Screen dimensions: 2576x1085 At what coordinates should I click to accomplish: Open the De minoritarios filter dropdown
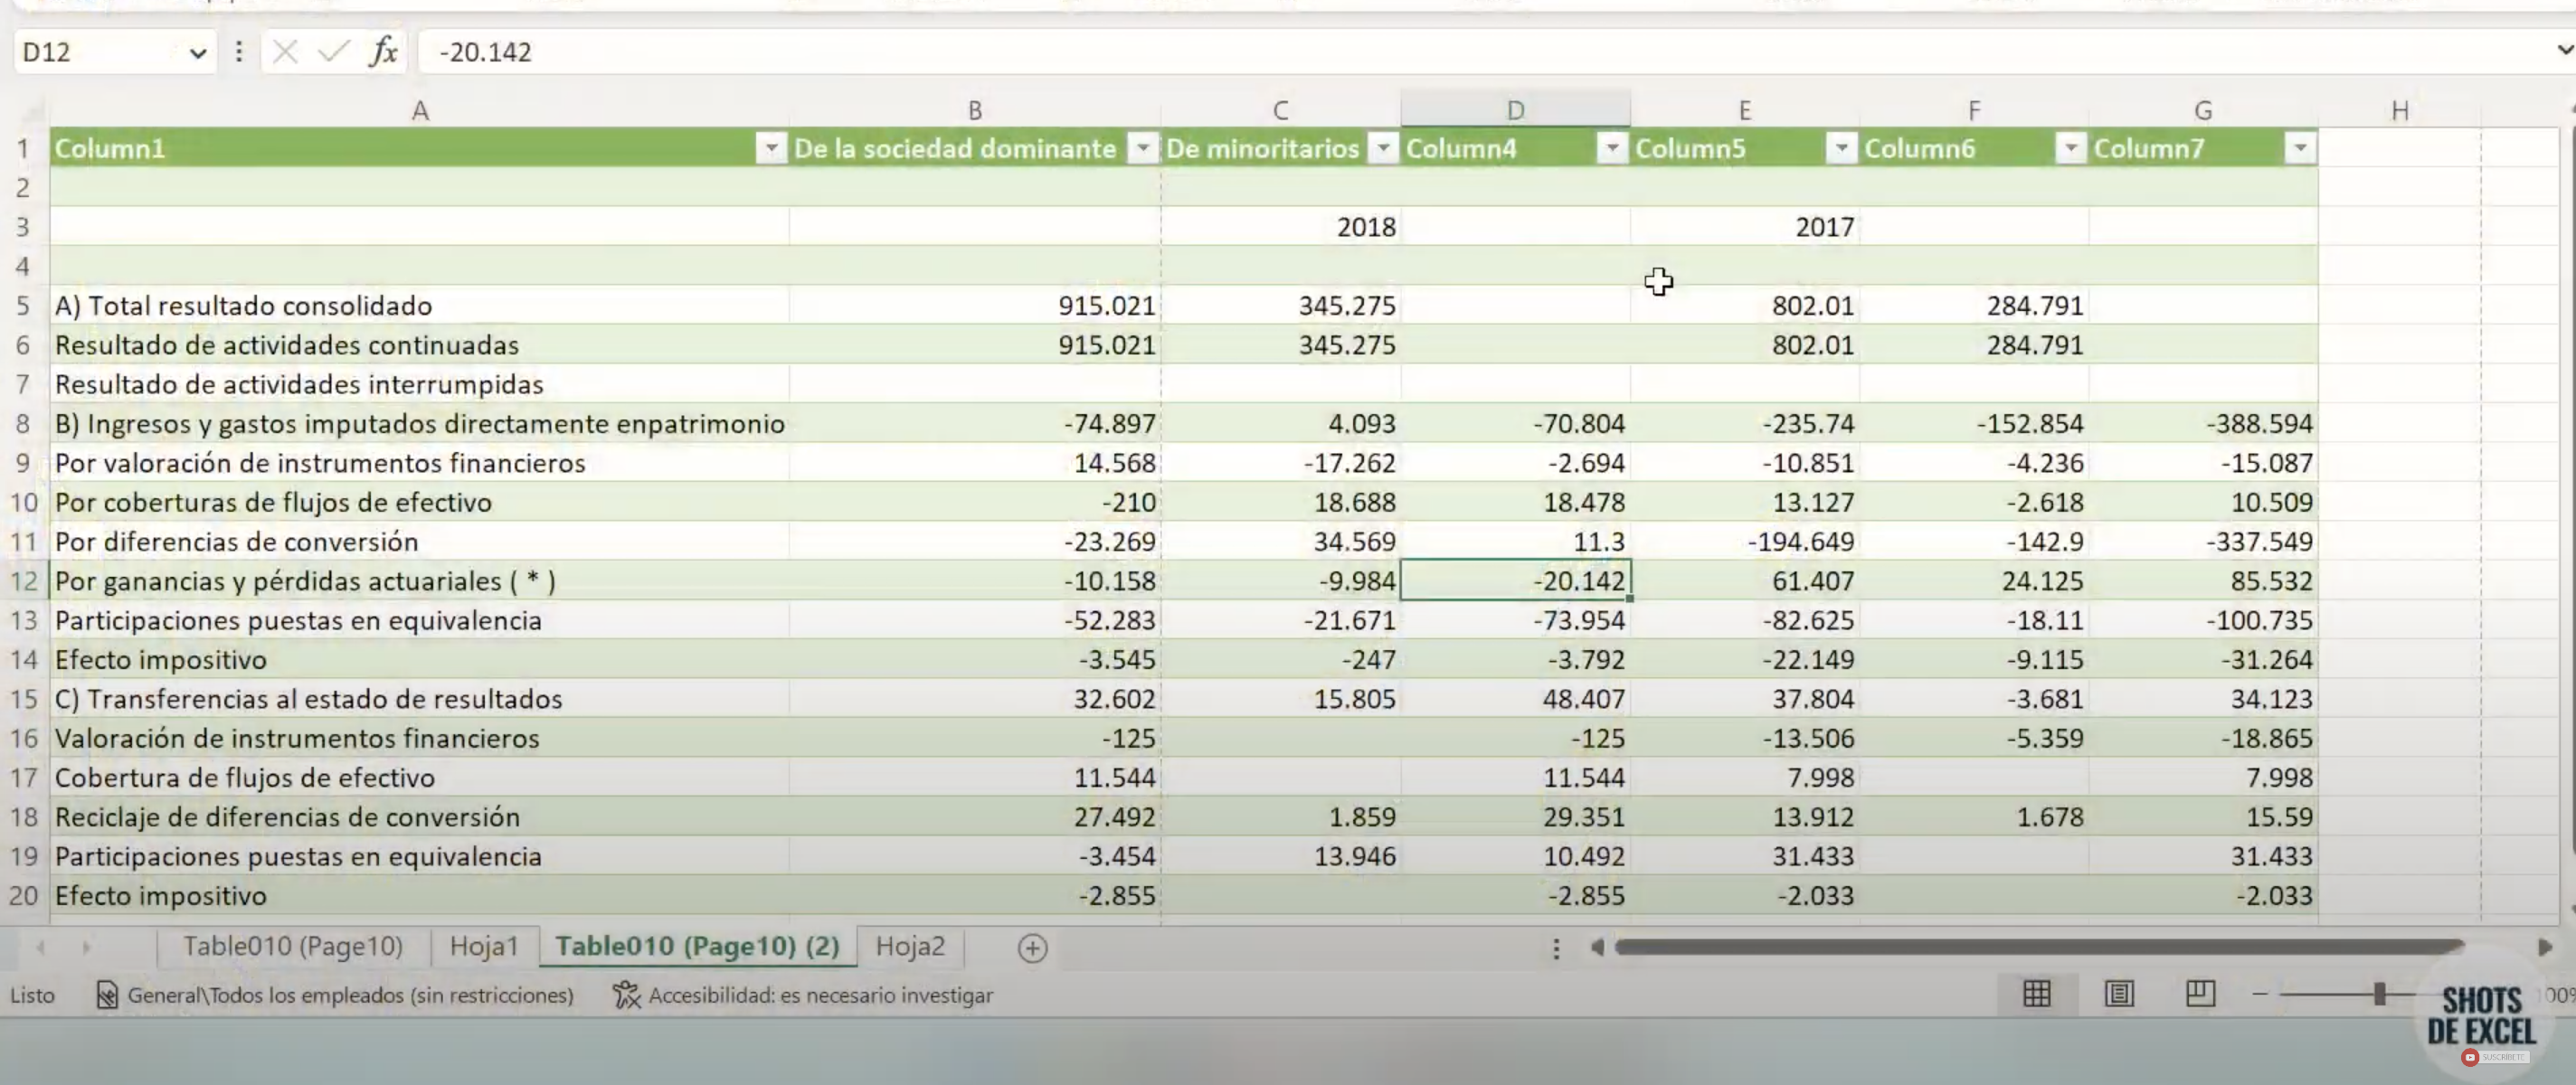coord(1383,148)
